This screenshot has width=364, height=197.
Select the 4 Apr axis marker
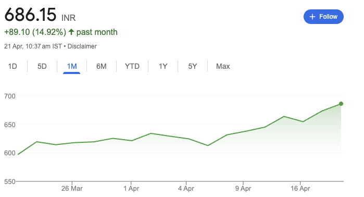[186, 189]
